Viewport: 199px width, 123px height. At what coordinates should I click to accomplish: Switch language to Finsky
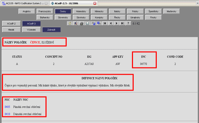pyautogui.click(x=153, y=18)
